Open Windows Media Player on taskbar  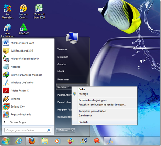point(57,141)
